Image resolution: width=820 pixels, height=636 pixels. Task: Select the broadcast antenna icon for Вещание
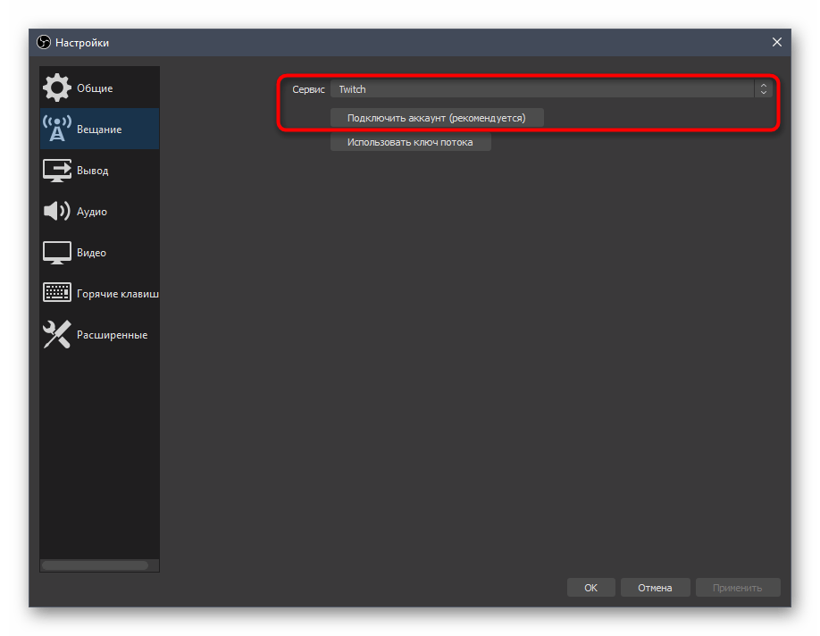(57, 130)
